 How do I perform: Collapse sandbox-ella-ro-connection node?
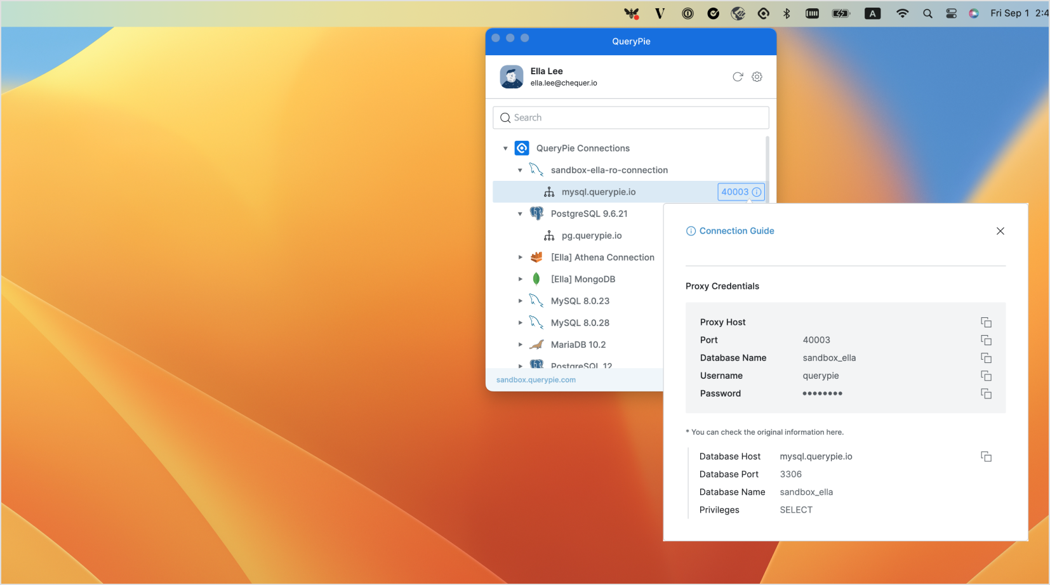click(520, 170)
